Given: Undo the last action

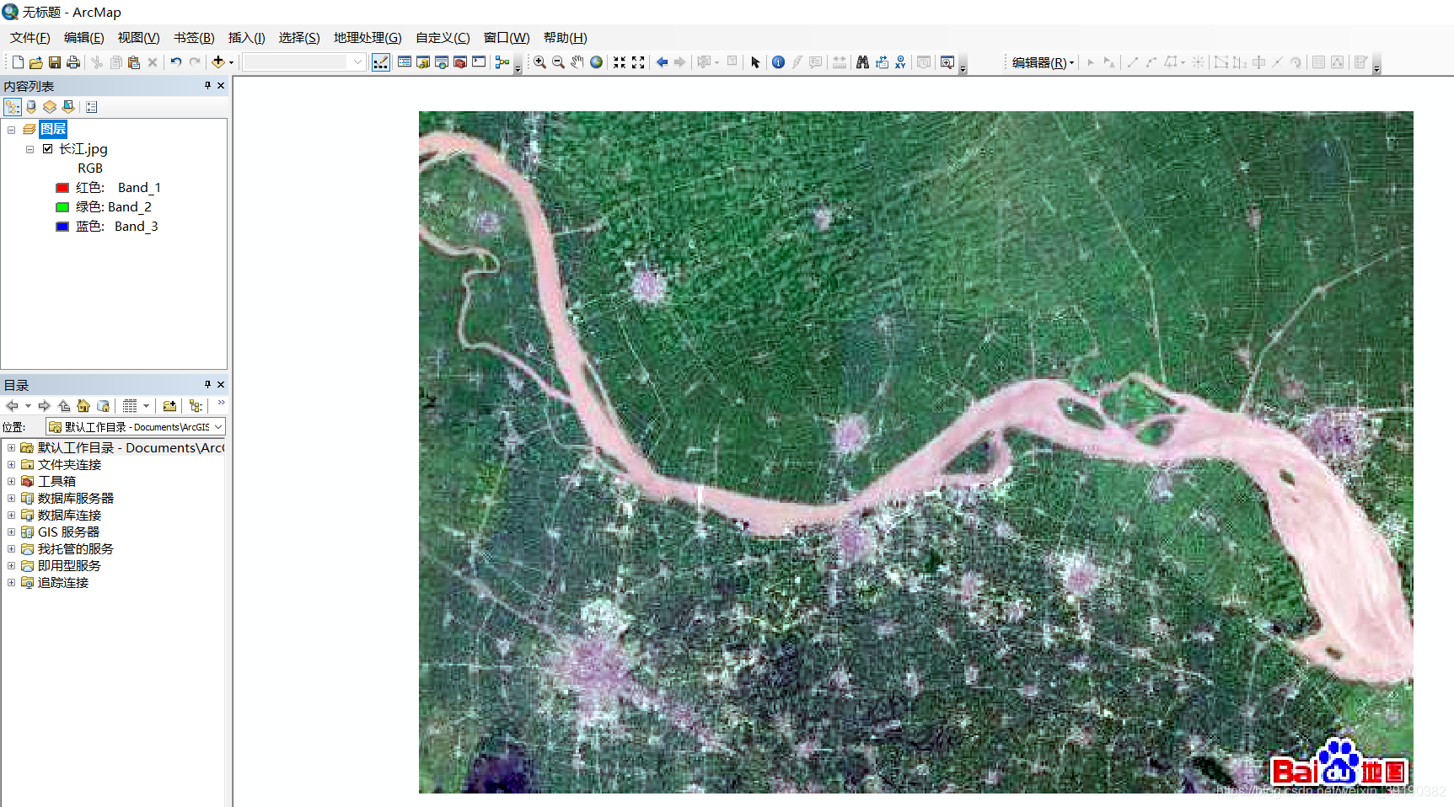Looking at the screenshot, I should point(176,62).
